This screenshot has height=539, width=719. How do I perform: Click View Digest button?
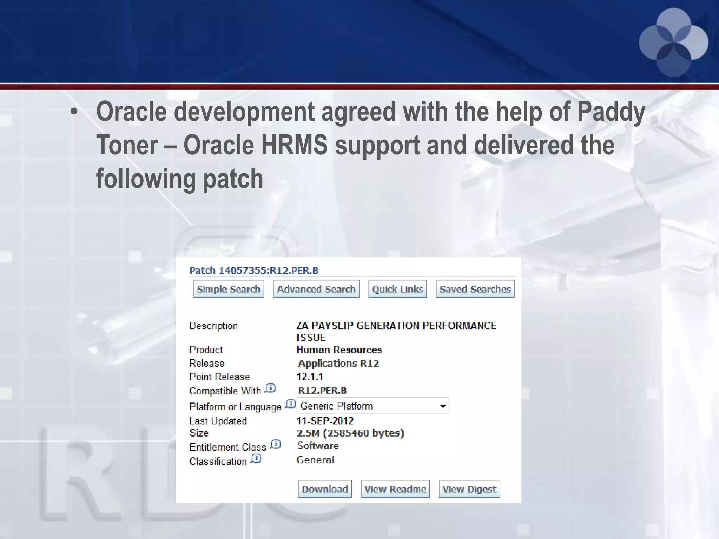click(469, 489)
